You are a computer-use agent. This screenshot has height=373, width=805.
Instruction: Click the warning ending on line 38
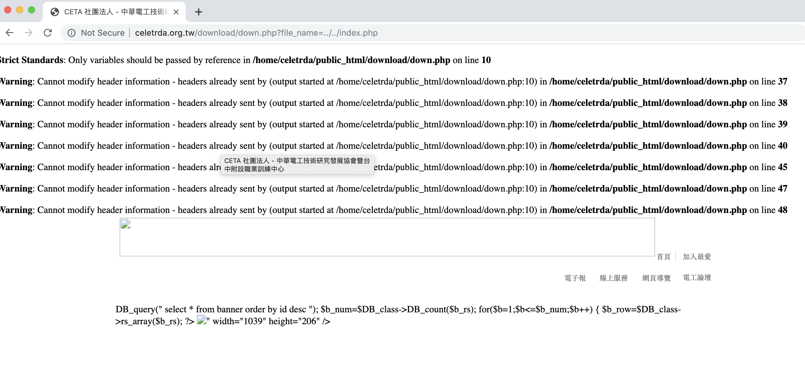(x=394, y=103)
